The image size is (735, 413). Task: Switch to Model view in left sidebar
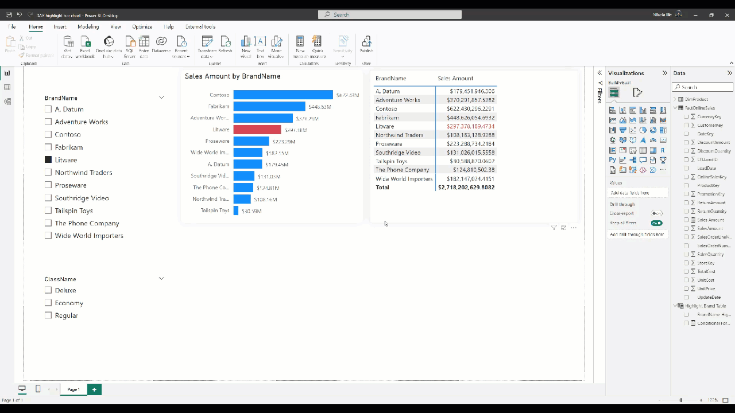[x=7, y=102]
